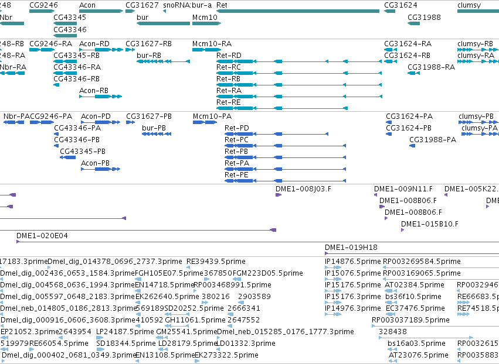This screenshot has width=499, height=364.
Task: Click transcript CG43345-RB
Action: [x=76, y=55]
